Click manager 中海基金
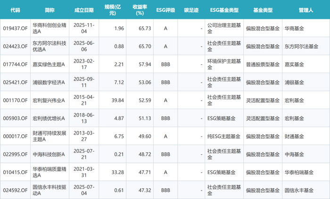This screenshot has width=330, height=199. pyautogui.click(x=294, y=154)
